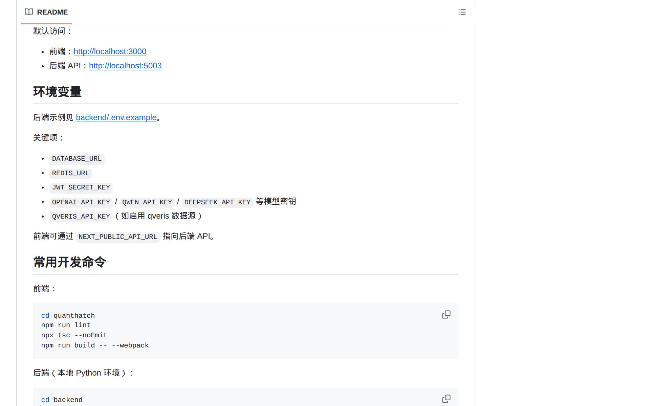Copy the 'cd backend' code block

tap(446, 399)
